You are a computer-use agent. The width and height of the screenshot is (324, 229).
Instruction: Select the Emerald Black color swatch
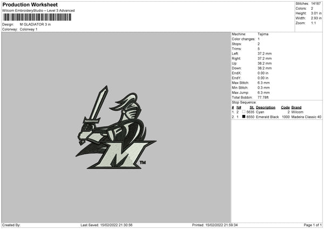click(244, 117)
